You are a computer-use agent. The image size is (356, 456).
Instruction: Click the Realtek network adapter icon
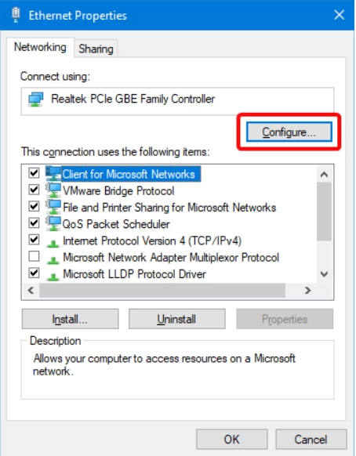tap(36, 100)
